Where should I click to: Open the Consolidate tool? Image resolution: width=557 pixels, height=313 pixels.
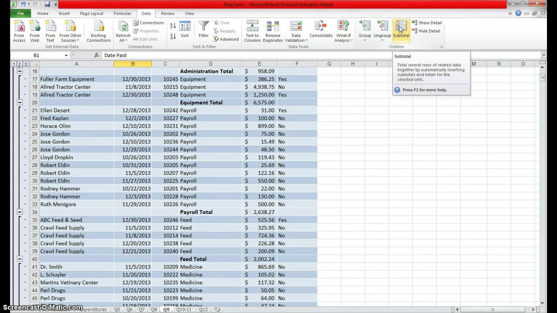(321, 30)
